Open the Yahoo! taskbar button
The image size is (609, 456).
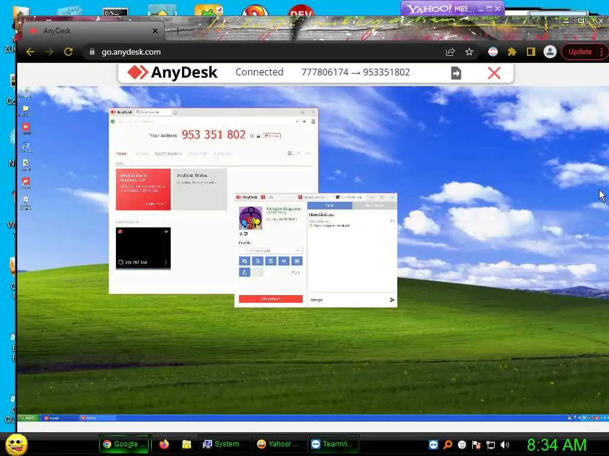tap(278, 444)
